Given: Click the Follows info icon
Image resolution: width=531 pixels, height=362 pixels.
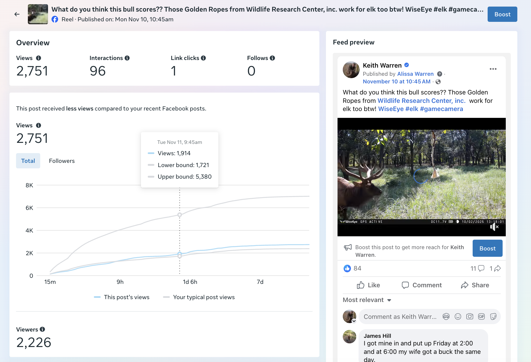Looking at the screenshot, I should [x=272, y=58].
